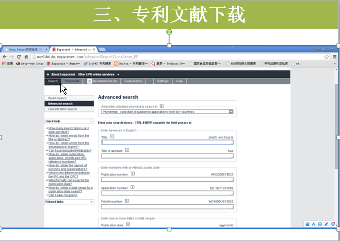Switch to the Drug Future browser tab
The image size is (340, 241).
(24, 50)
